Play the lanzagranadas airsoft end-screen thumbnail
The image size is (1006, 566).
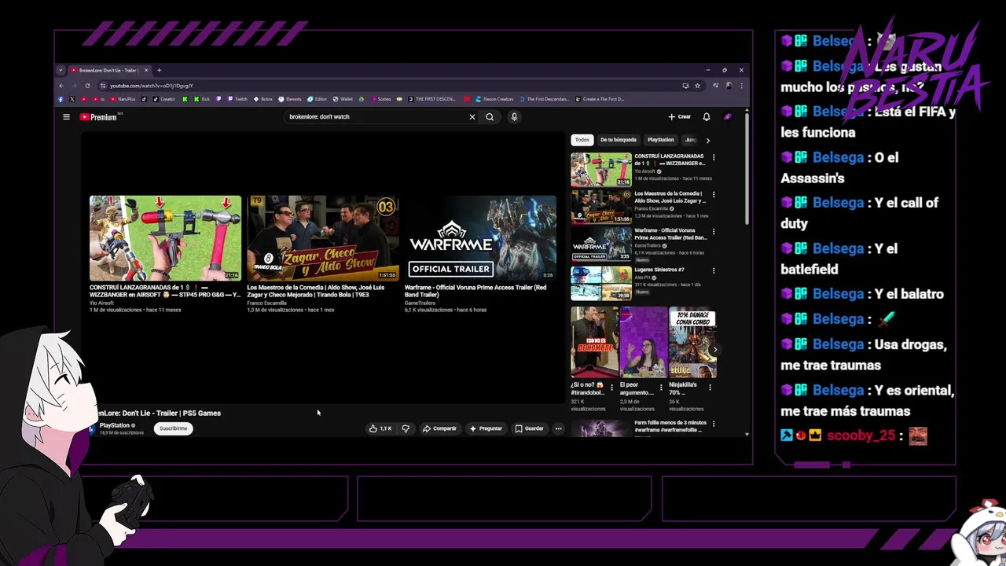click(165, 238)
